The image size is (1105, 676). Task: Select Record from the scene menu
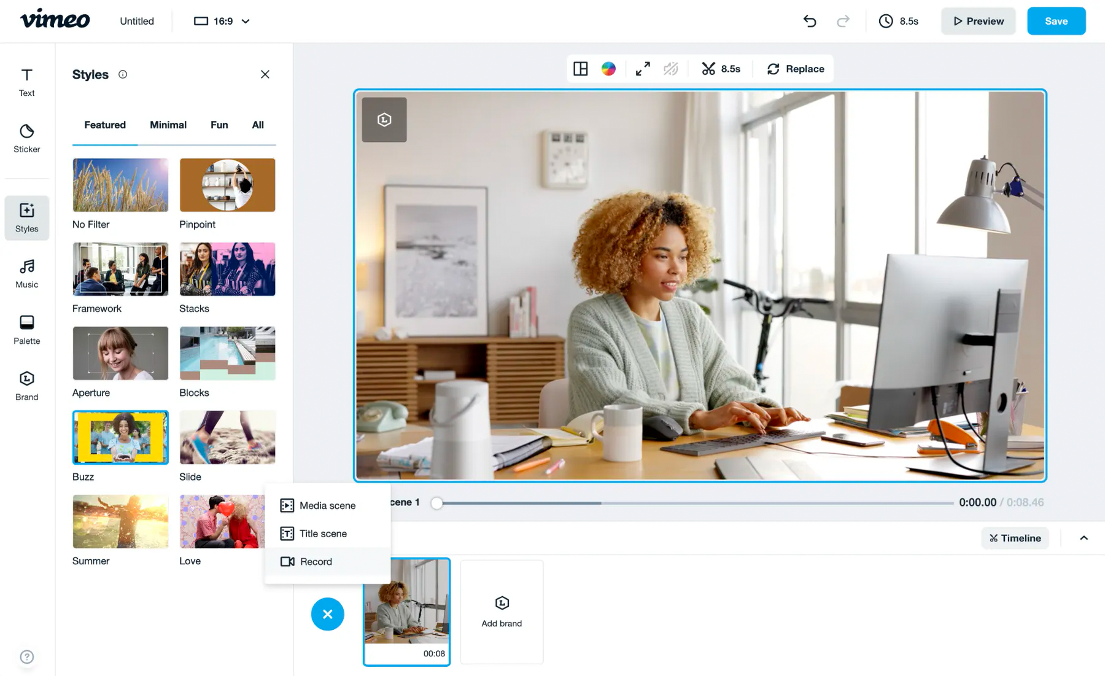pyautogui.click(x=316, y=561)
